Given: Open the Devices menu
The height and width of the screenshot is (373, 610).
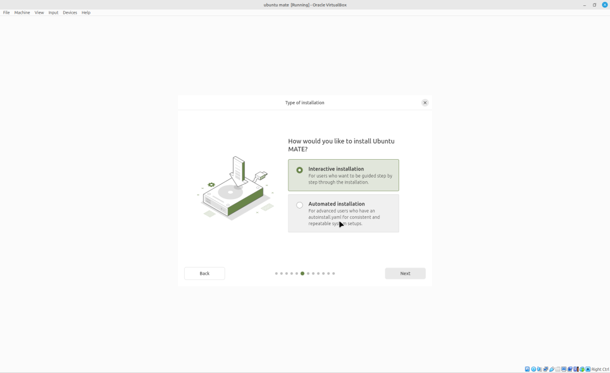Looking at the screenshot, I should tap(70, 13).
